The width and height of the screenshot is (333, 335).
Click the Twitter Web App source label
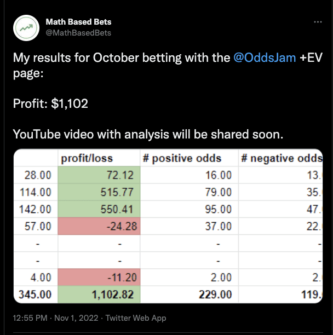(136, 318)
